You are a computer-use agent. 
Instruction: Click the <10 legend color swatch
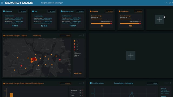point(75,41)
